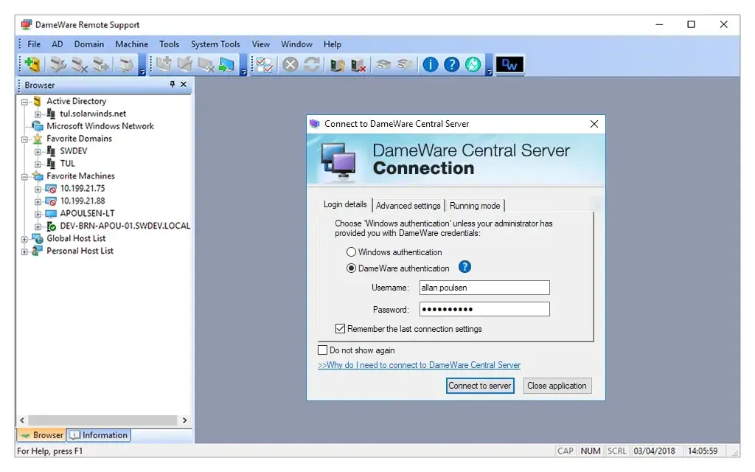The width and height of the screenshot is (755, 472).
Task: Open the blue information toolbar icon
Action: (430, 64)
